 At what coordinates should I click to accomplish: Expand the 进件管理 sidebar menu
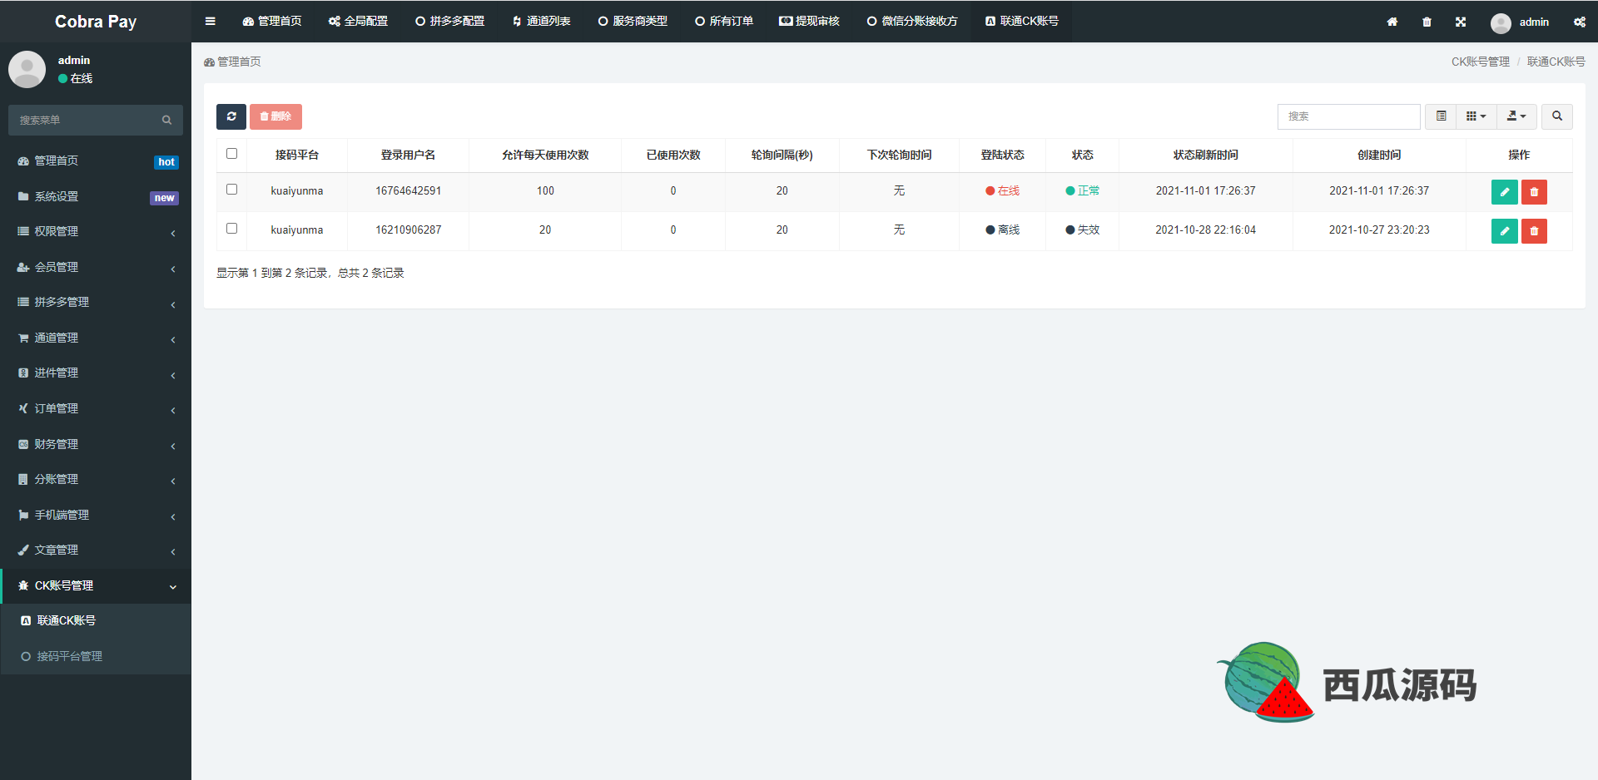[96, 373]
